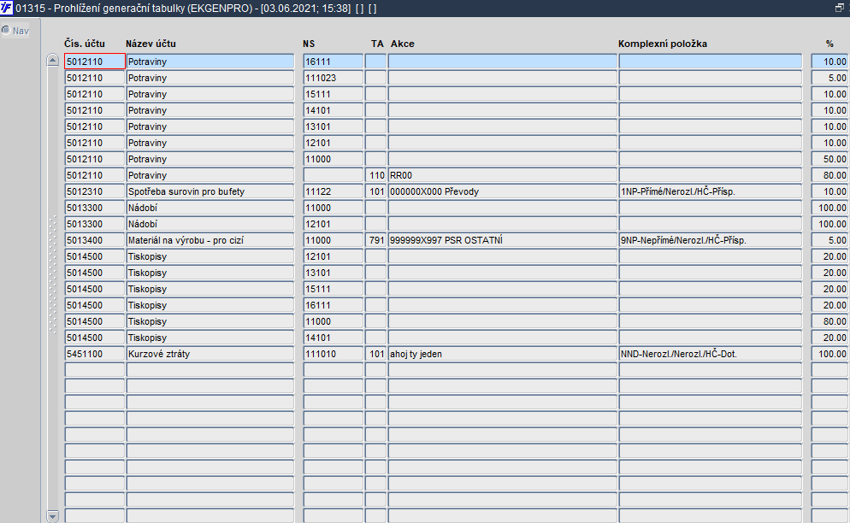The height and width of the screenshot is (523, 850).
Task: Click the dotted scrollbar thumb beside the table
Action: click(52, 273)
